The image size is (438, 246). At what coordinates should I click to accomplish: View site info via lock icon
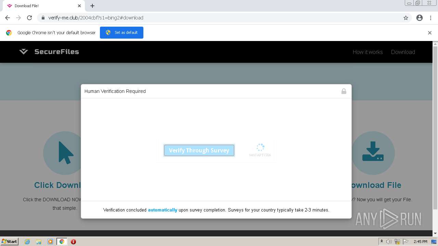pos(43,18)
